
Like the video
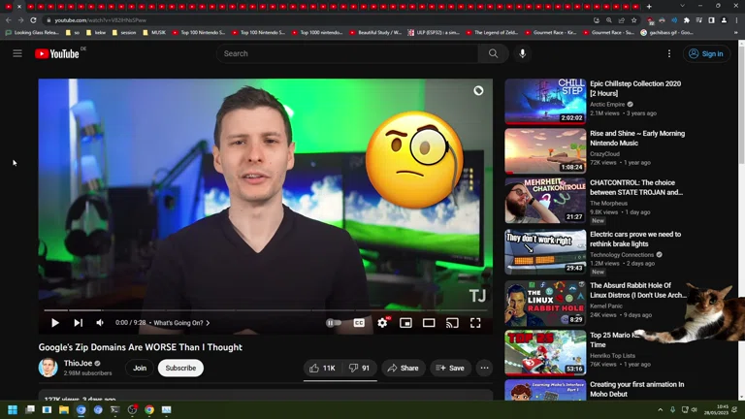[322, 369]
